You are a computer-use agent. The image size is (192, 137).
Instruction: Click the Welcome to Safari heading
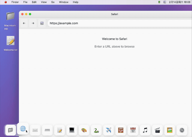click(115, 39)
